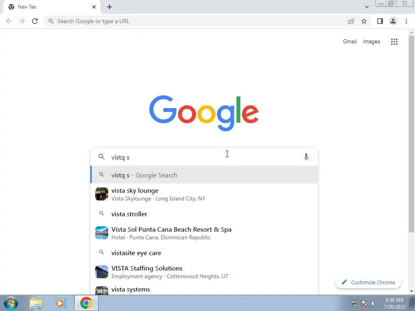The height and width of the screenshot is (311, 415).
Task: Start voice search with microphone icon
Action: (x=306, y=157)
